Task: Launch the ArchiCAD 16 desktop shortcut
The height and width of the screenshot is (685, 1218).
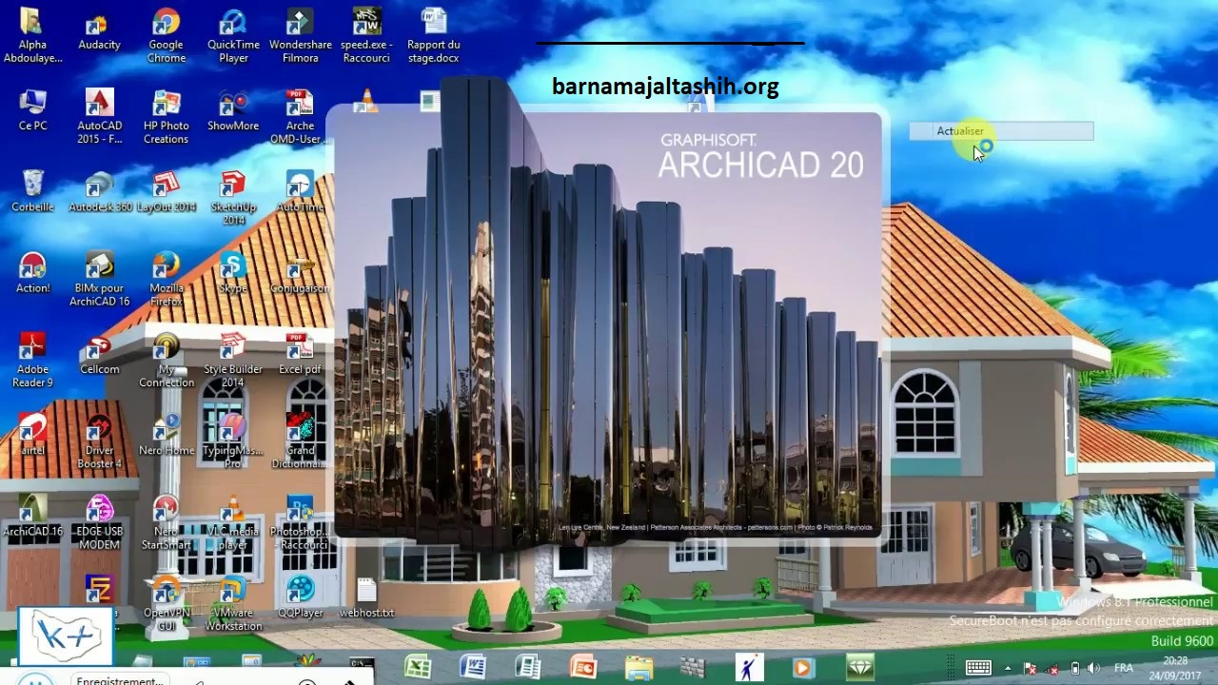Action: pyautogui.click(x=32, y=515)
